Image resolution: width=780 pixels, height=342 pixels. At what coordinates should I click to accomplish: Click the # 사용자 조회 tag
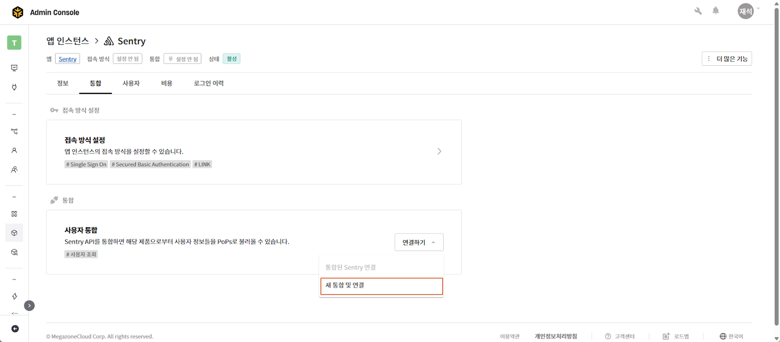[x=81, y=254]
